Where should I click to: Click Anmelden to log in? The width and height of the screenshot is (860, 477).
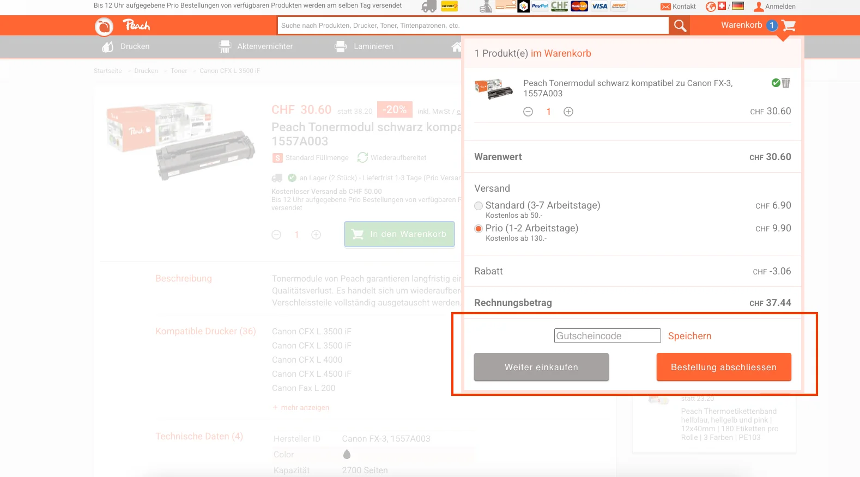pyautogui.click(x=780, y=7)
